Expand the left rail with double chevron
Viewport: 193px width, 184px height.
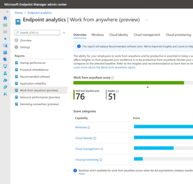pos(8,12)
